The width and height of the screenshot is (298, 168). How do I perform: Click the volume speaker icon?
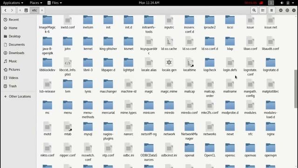tap(282, 3)
